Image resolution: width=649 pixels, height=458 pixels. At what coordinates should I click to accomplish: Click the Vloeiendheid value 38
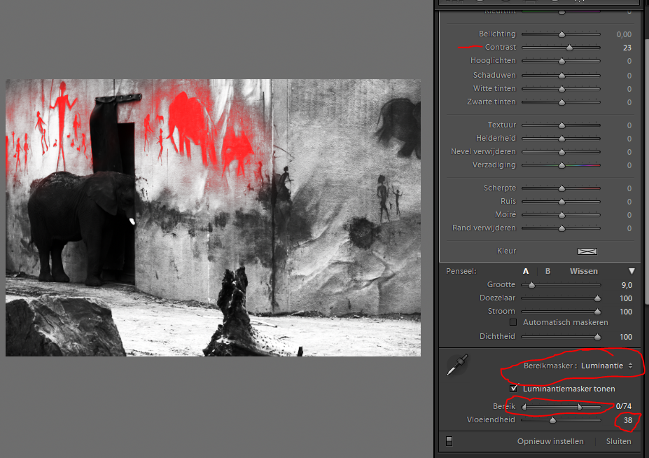[628, 420]
